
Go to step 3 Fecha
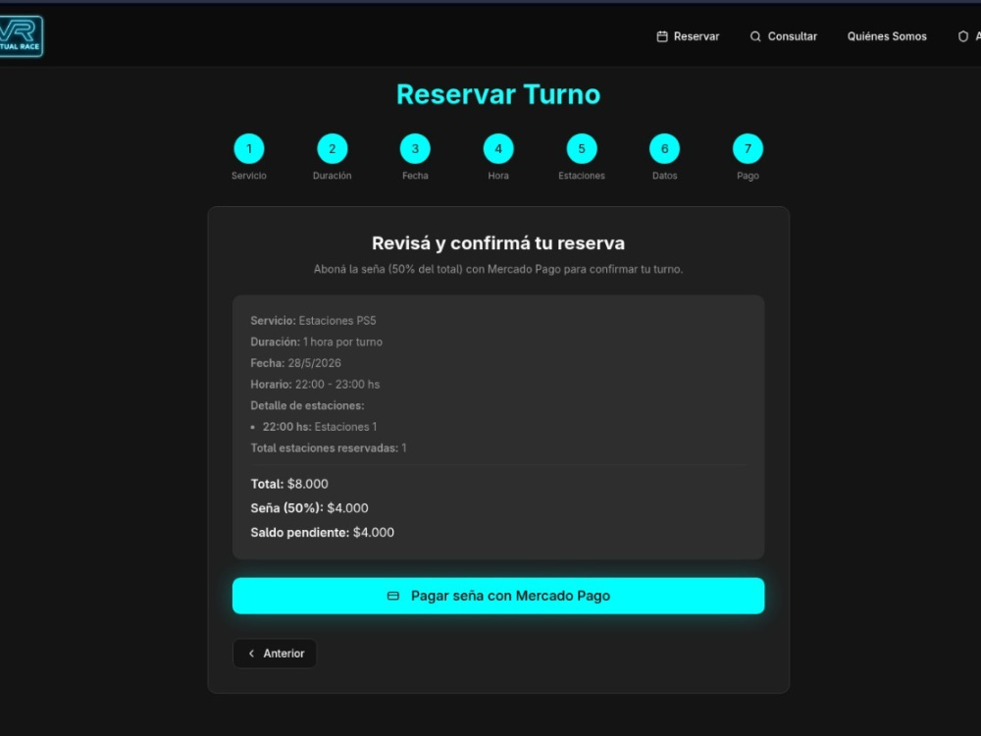point(415,149)
